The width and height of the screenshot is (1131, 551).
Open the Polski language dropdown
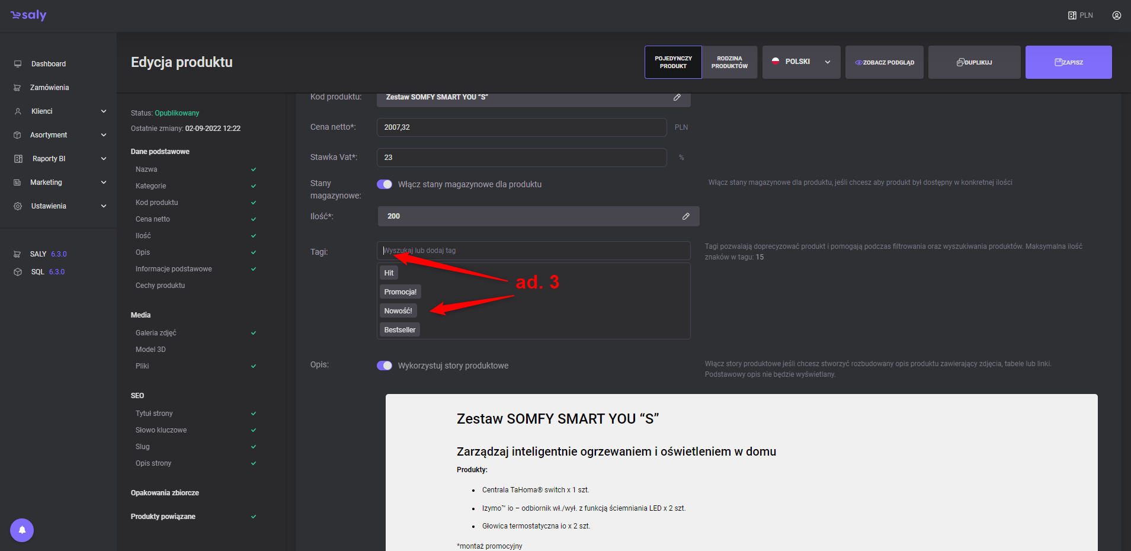pyautogui.click(x=801, y=62)
